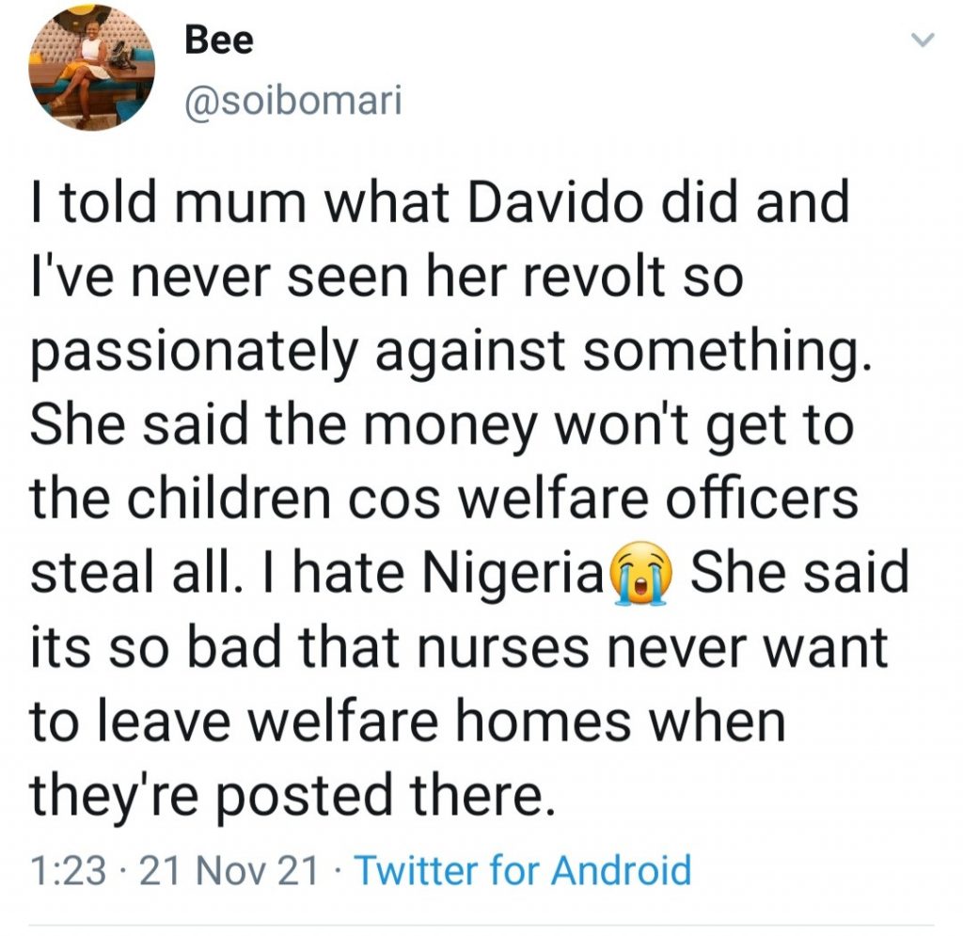Viewport: 963px width, 936px height.
Task: Click the "21 Nov 21" tweet date
Action: coord(229,871)
